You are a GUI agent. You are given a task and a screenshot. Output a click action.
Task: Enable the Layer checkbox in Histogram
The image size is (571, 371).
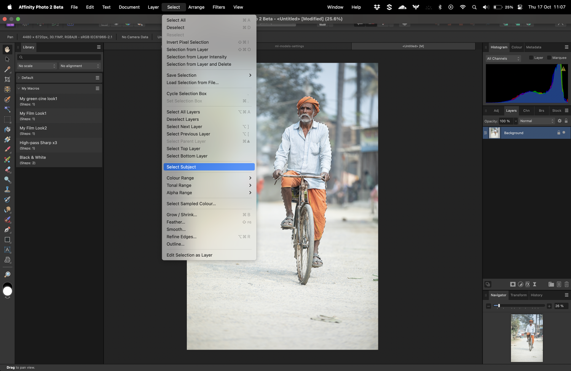[x=531, y=58]
